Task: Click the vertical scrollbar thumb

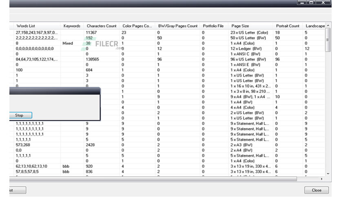Action: (x=328, y=40)
